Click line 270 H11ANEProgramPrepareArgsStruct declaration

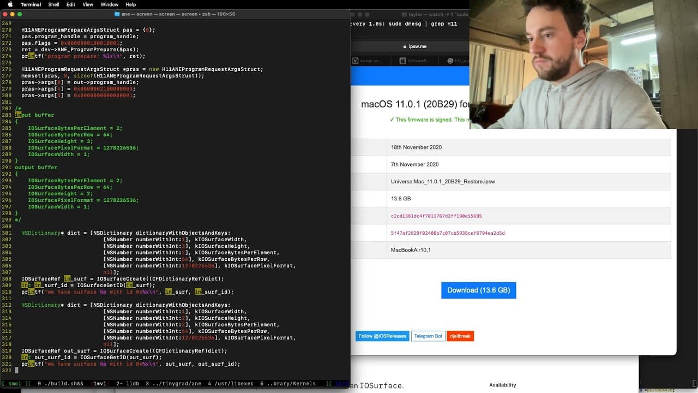[x=88, y=30]
